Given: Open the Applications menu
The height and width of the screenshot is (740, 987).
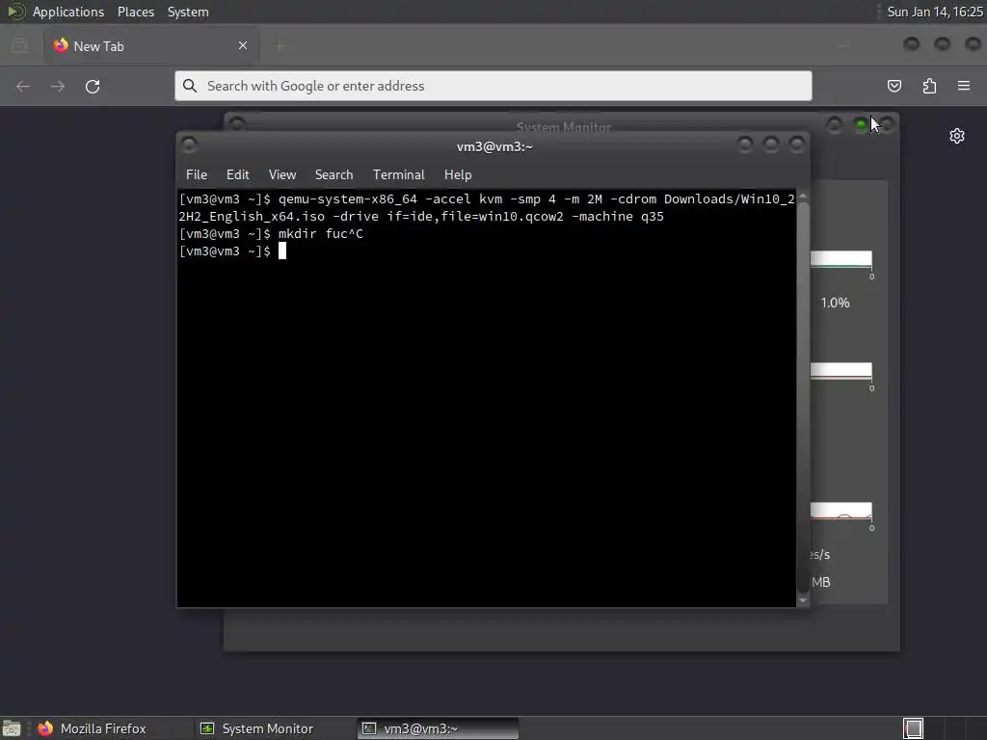Looking at the screenshot, I should pos(68,12).
